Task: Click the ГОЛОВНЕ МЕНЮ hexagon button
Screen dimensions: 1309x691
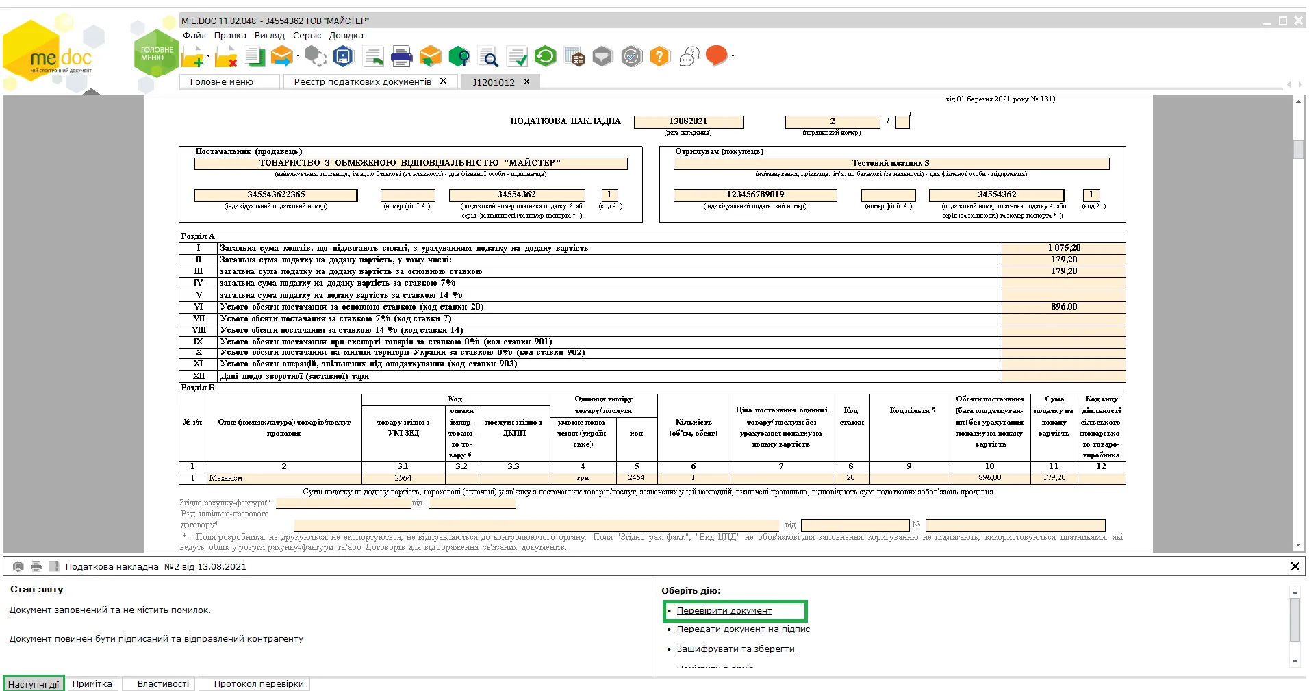Action: click(x=157, y=53)
